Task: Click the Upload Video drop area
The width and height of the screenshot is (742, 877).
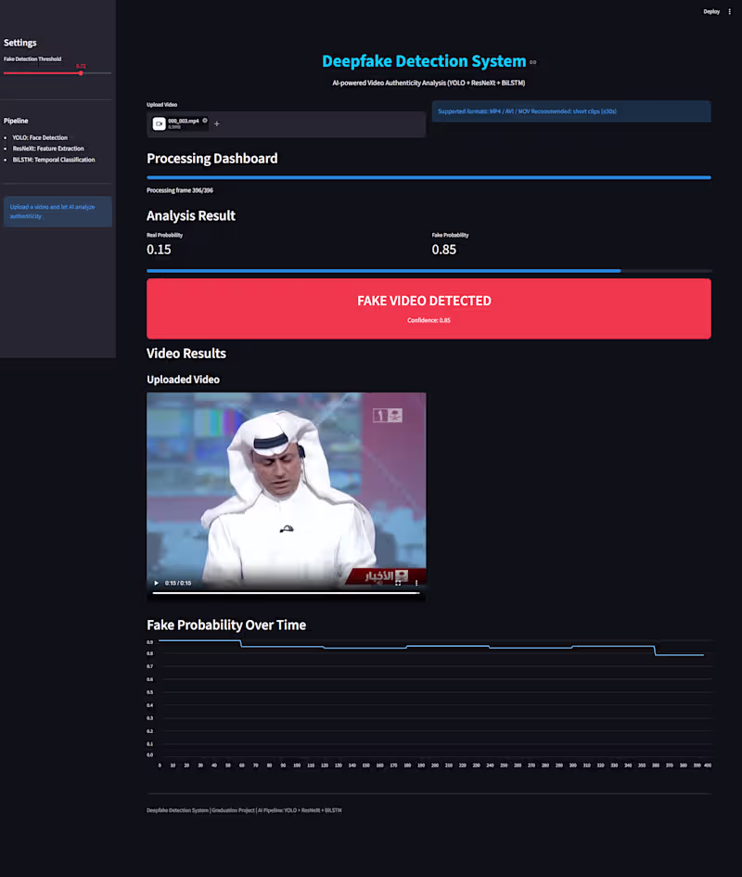Action: click(x=286, y=124)
